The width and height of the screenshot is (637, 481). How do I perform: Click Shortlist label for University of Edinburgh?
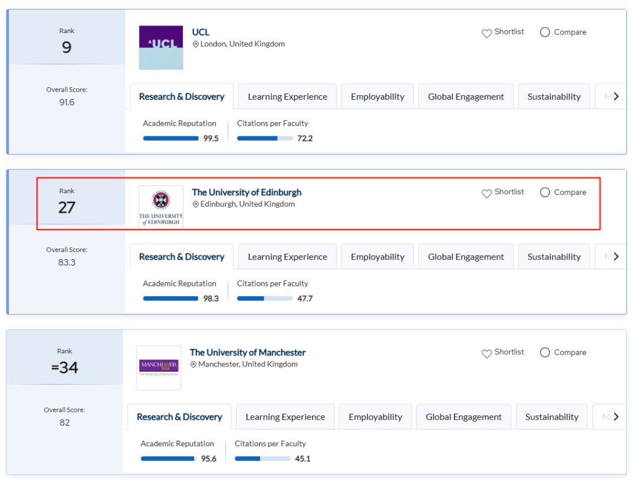click(509, 192)
